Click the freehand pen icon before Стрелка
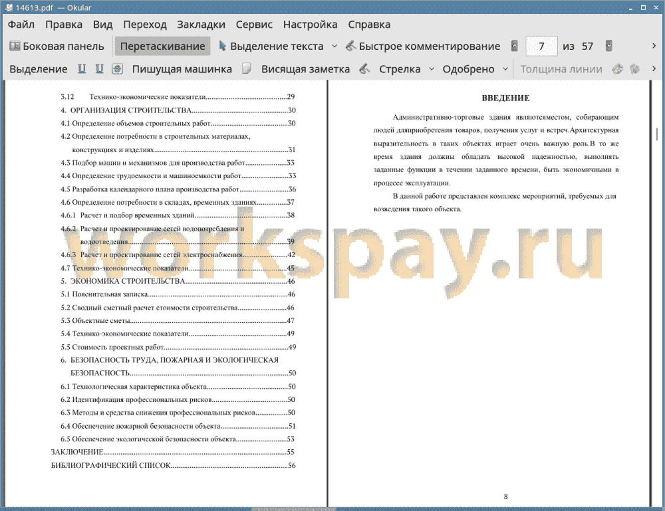The height and width of the screenshot is (511, 665). pyautogui.click(x=364, y=68)
